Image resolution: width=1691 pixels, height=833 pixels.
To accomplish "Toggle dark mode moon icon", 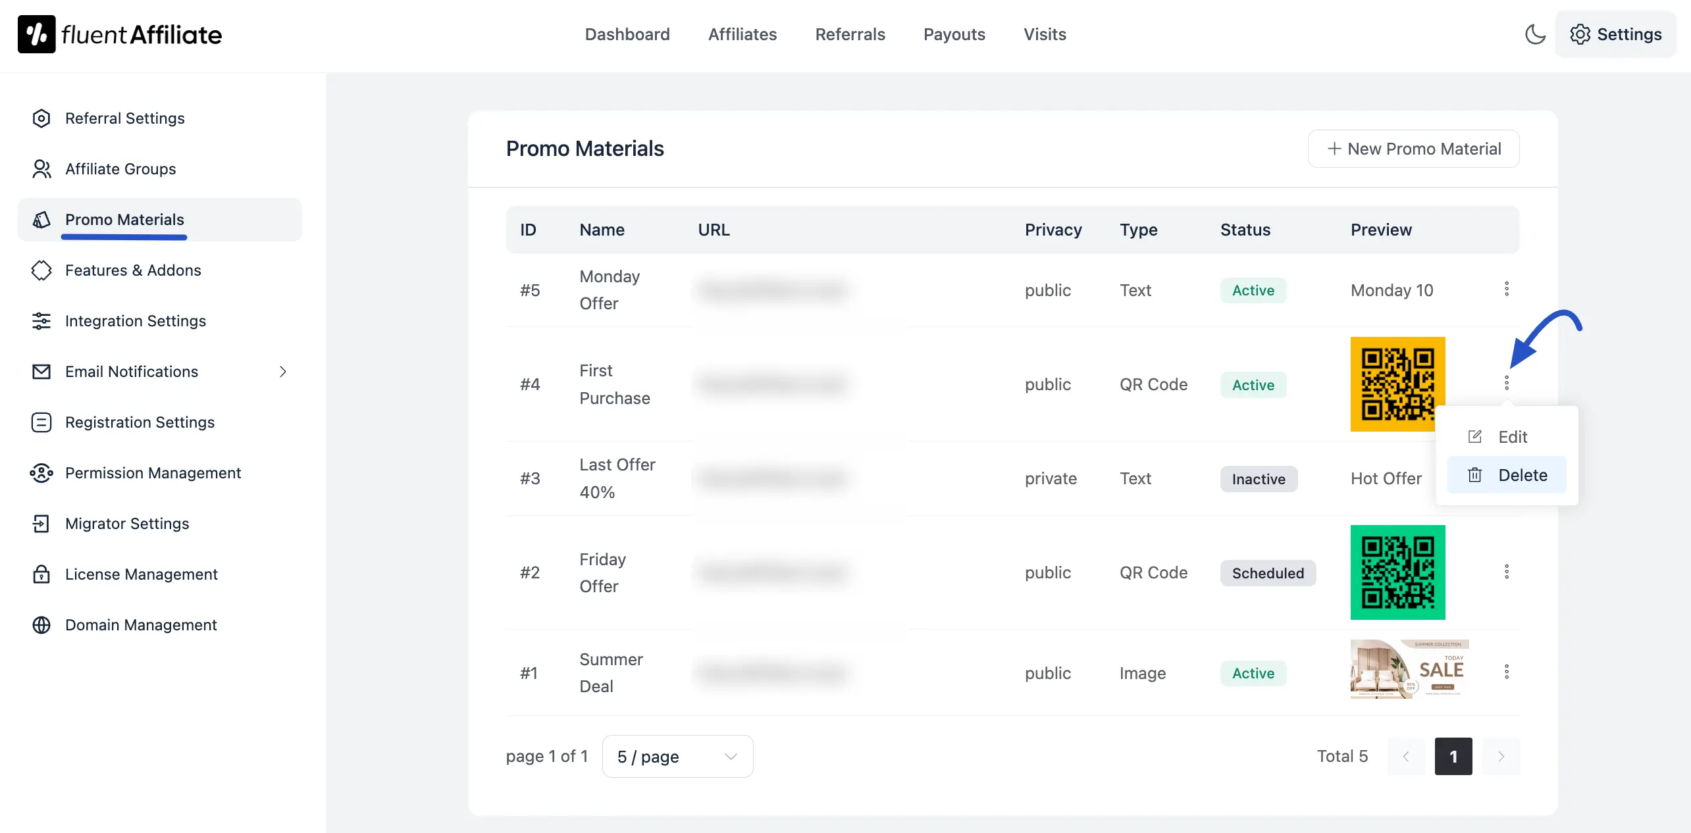I will pyautogui.click(x=1535, y=34).
